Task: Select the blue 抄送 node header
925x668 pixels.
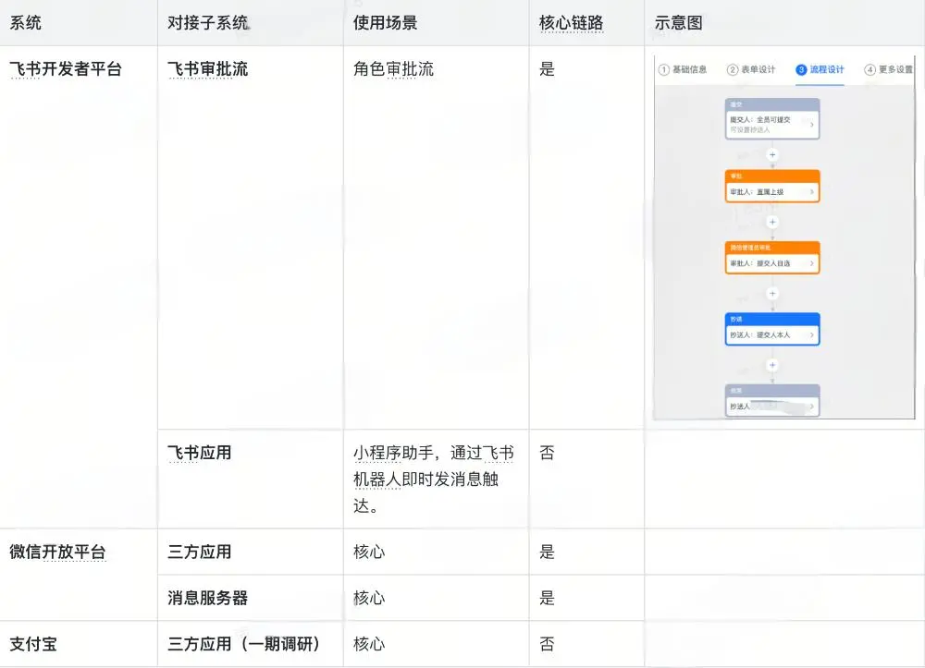Action: click(772, 319)
